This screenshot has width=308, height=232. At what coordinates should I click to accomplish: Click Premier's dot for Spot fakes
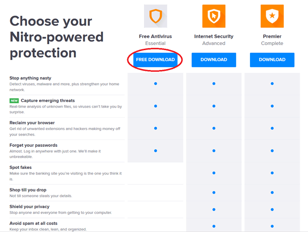point(272,173)
